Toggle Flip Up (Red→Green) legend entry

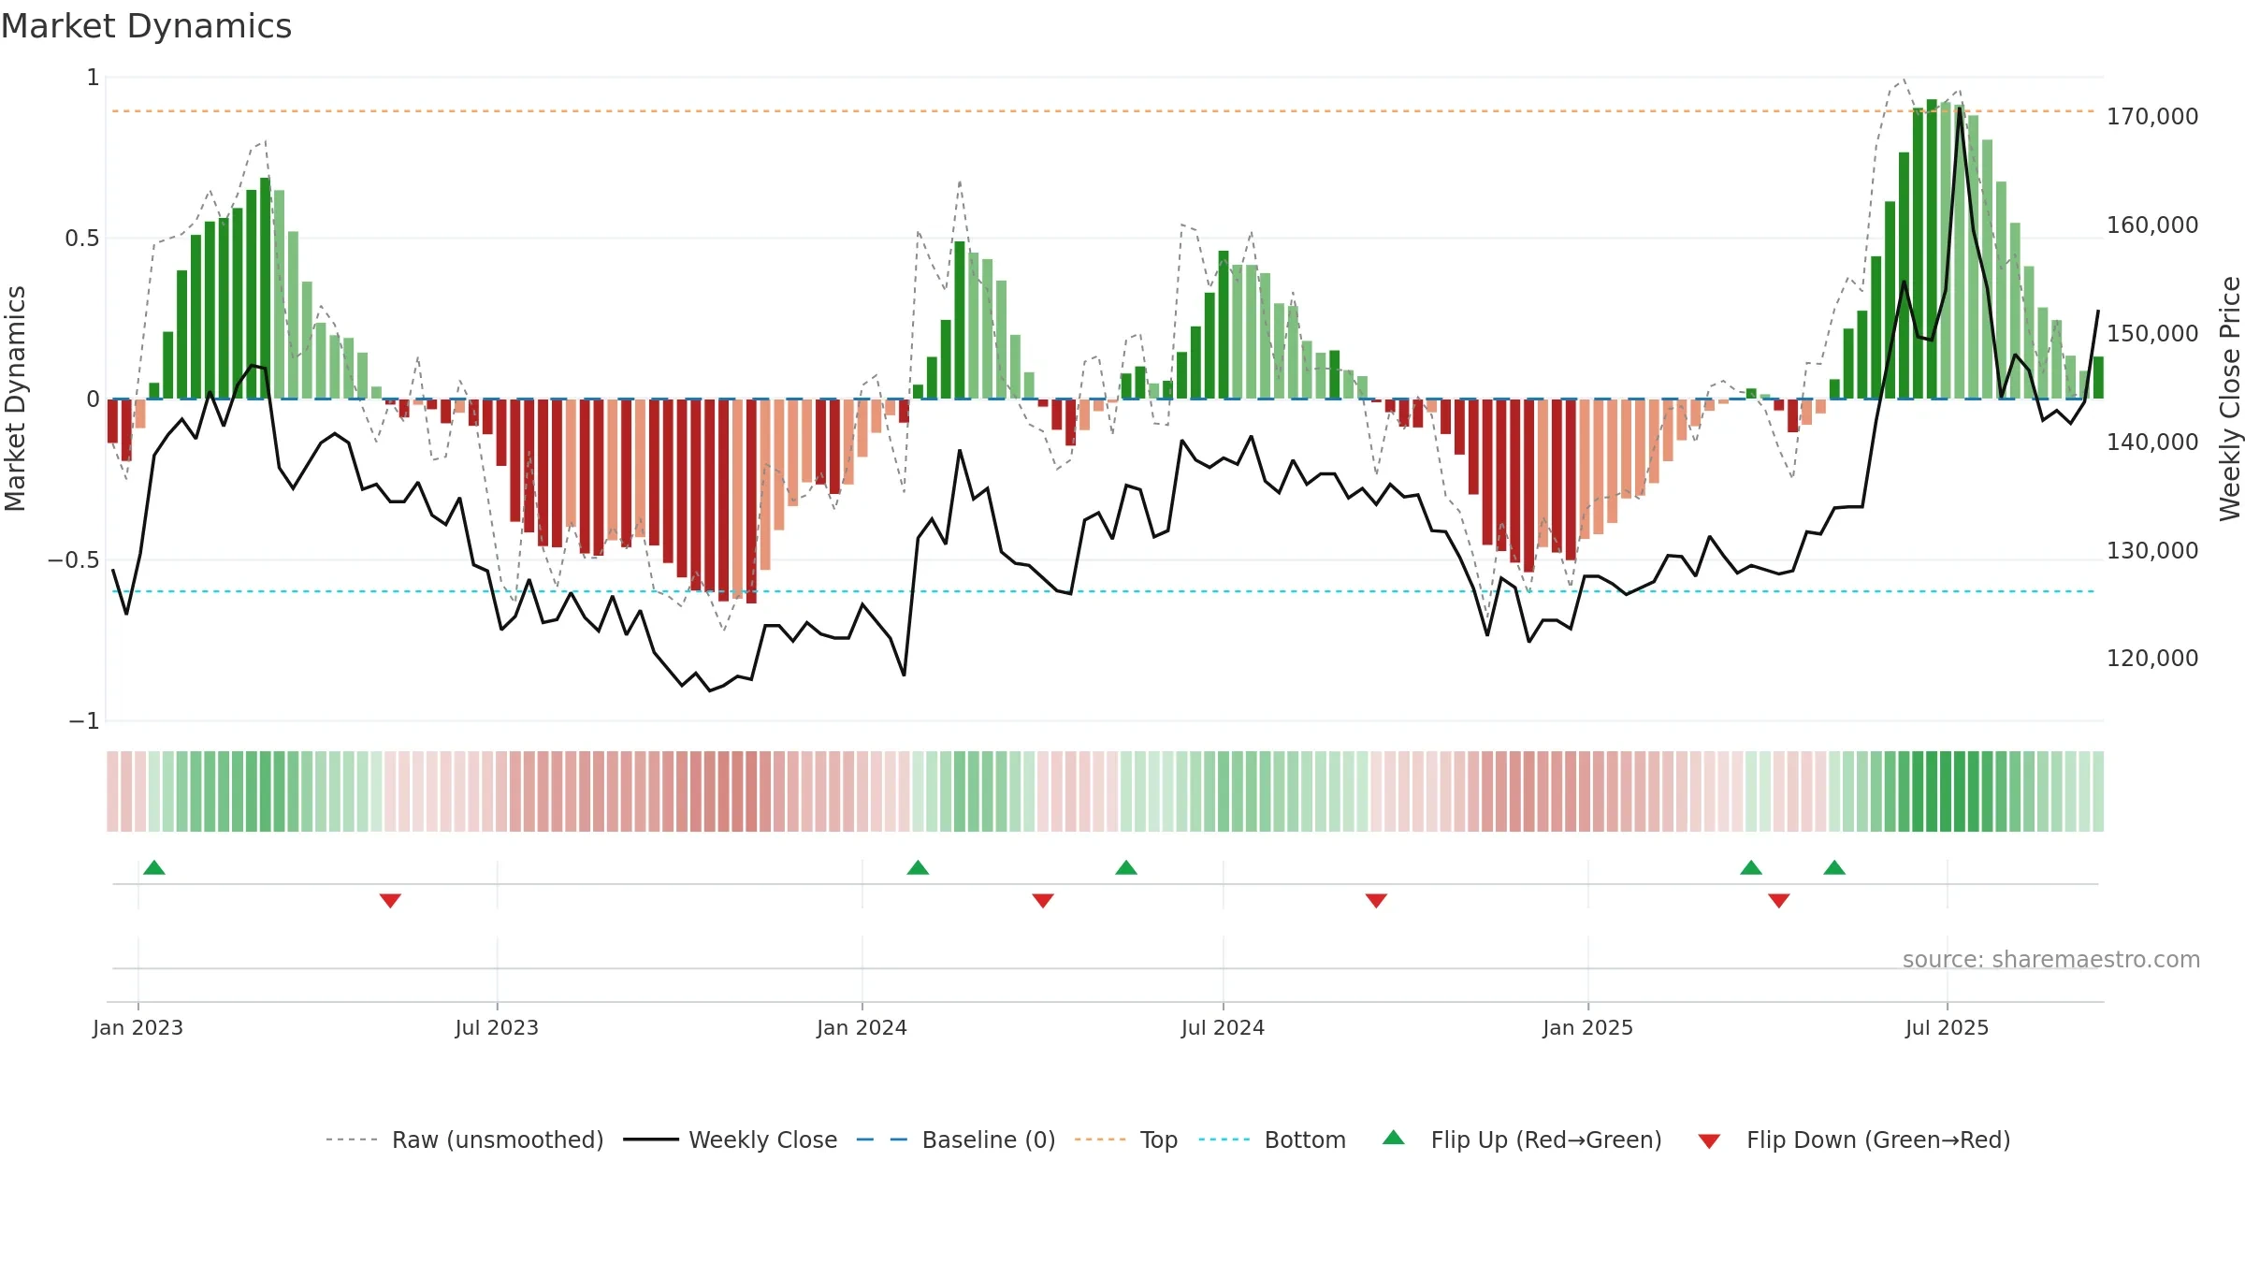1522,1140
